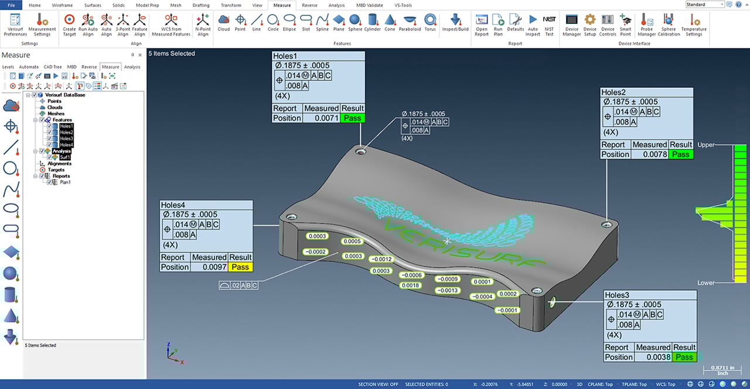
Task: Open the CAD Tree panel tab
Action: tap(53, 67)
